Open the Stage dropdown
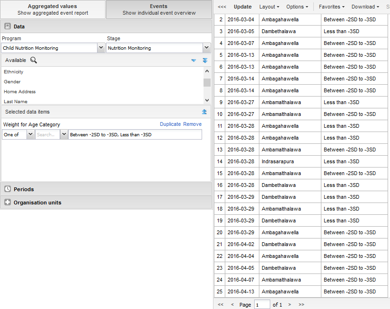The height and width of the screenshot is (309, 390). click(206, 48)
